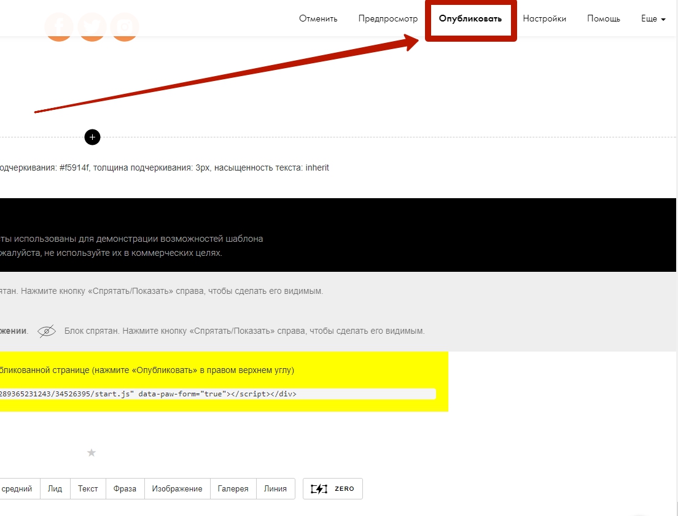Screen dimensions: 678x516
Task: Open the "Помощь" help menu
Action: pos(603,19)
